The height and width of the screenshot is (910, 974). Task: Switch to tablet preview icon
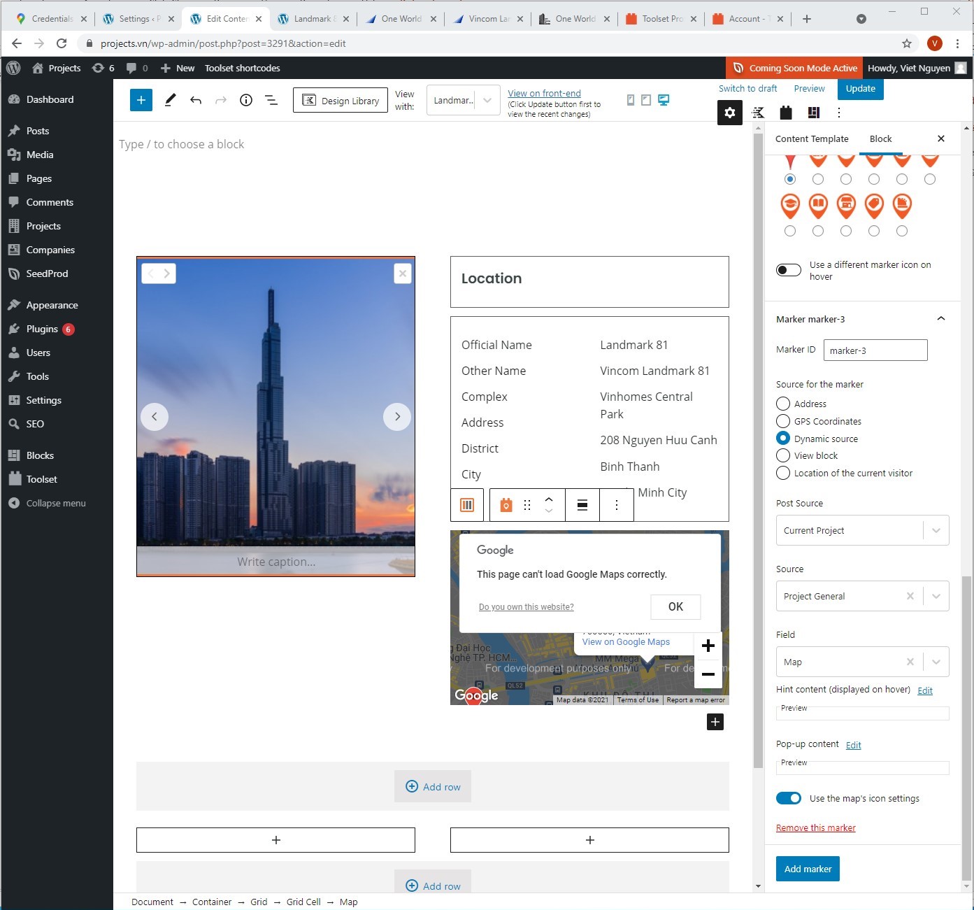coord(646,100)
